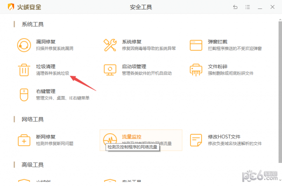Click the 修改HOST文件 note icon

point(196,140)
